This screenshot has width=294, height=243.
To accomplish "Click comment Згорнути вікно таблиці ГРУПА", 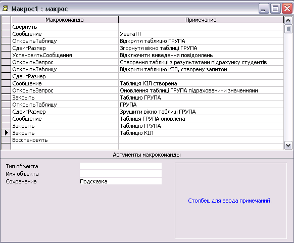I will click(201, 48).
